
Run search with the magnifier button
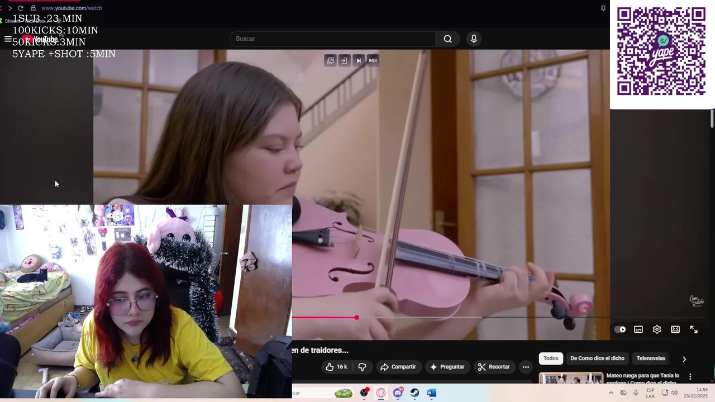click(x=447, y=39)
